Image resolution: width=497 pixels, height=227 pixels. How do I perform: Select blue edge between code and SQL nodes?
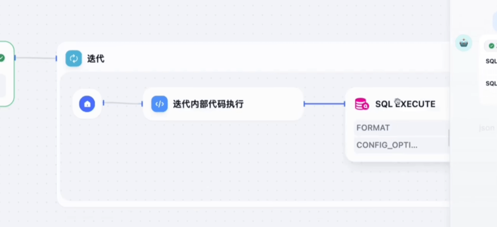[x=324, y=104]
